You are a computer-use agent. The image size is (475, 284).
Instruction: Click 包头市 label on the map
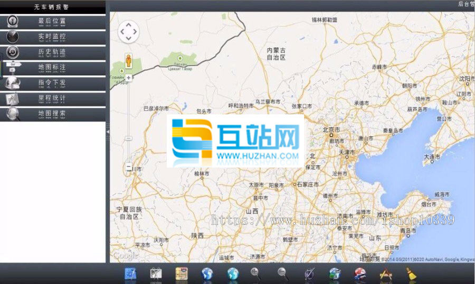pyautogui.click(x=204, y=111)
